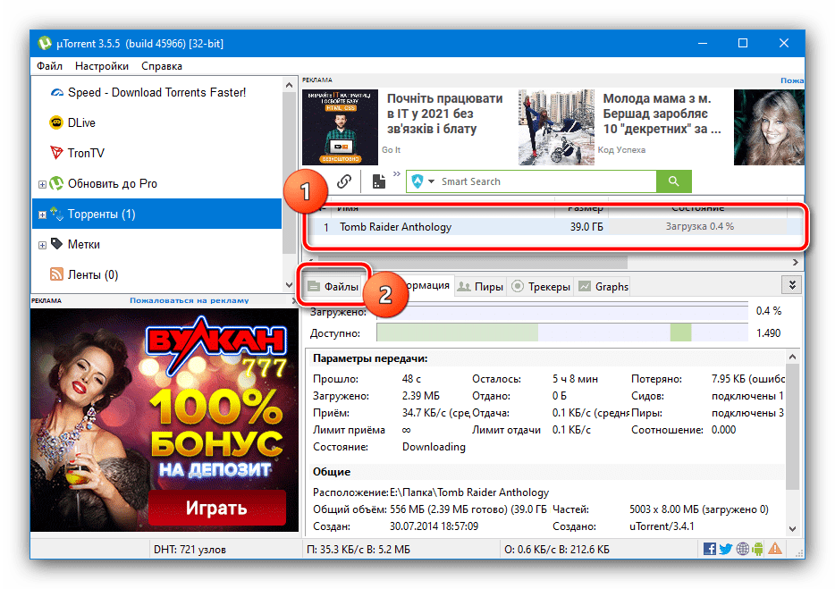Image resolution: width=835 pixels, height=589 pixels.
Task: Click the Ленты RSS feed icon
Action: click(x=56, y=273)
